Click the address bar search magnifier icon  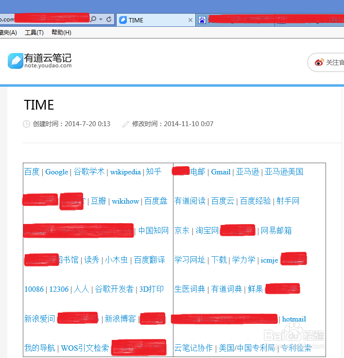click(x=93, y=19)
